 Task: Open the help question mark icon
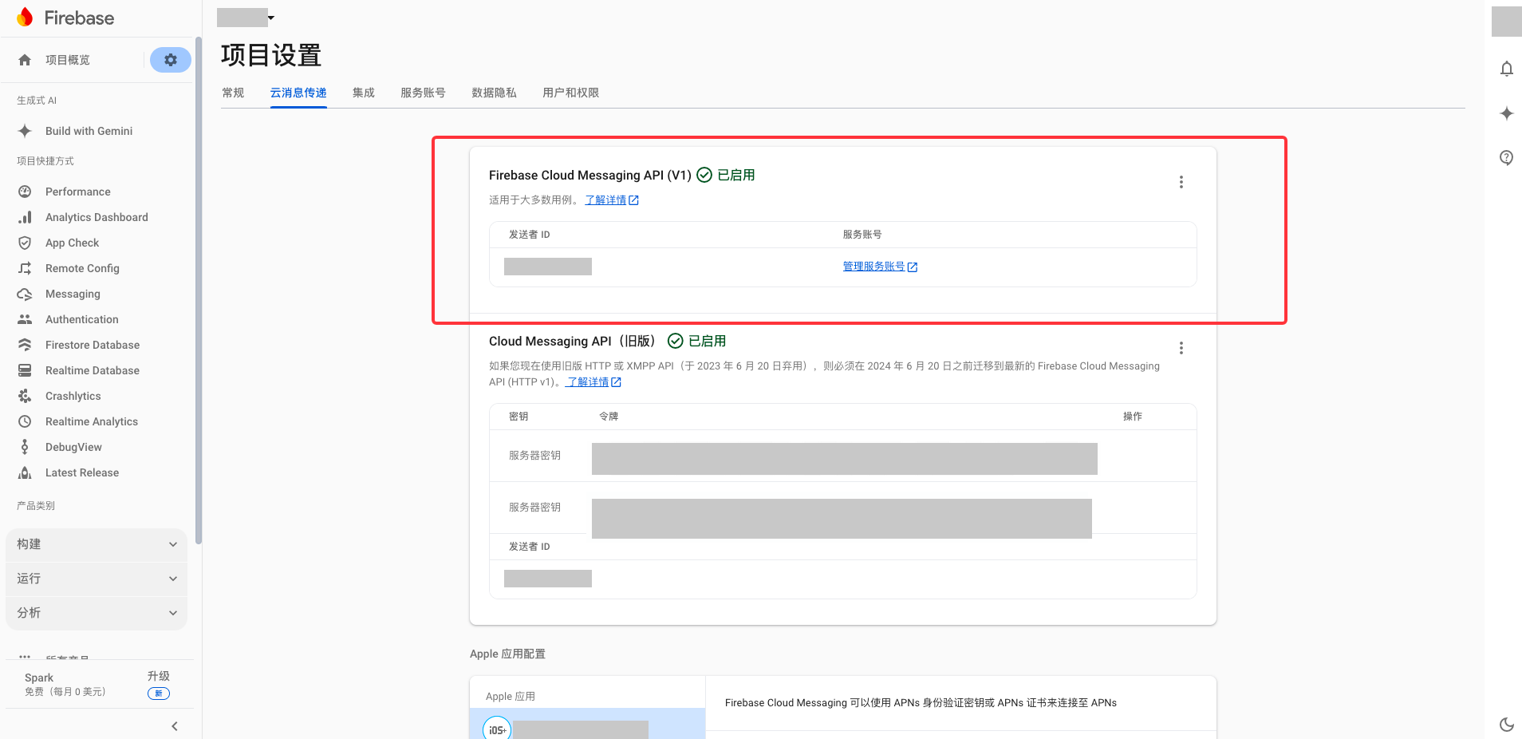(x=1507, y=158)
